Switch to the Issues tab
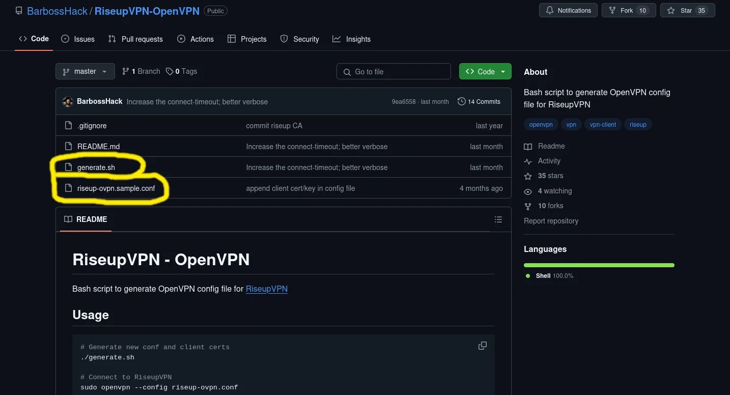The width and height of the screenshot is (730, 395). (x=78, y=39)
